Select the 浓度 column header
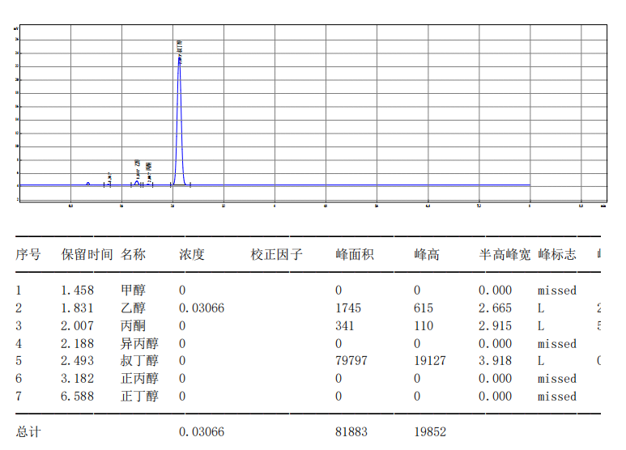 click(192, 255)
